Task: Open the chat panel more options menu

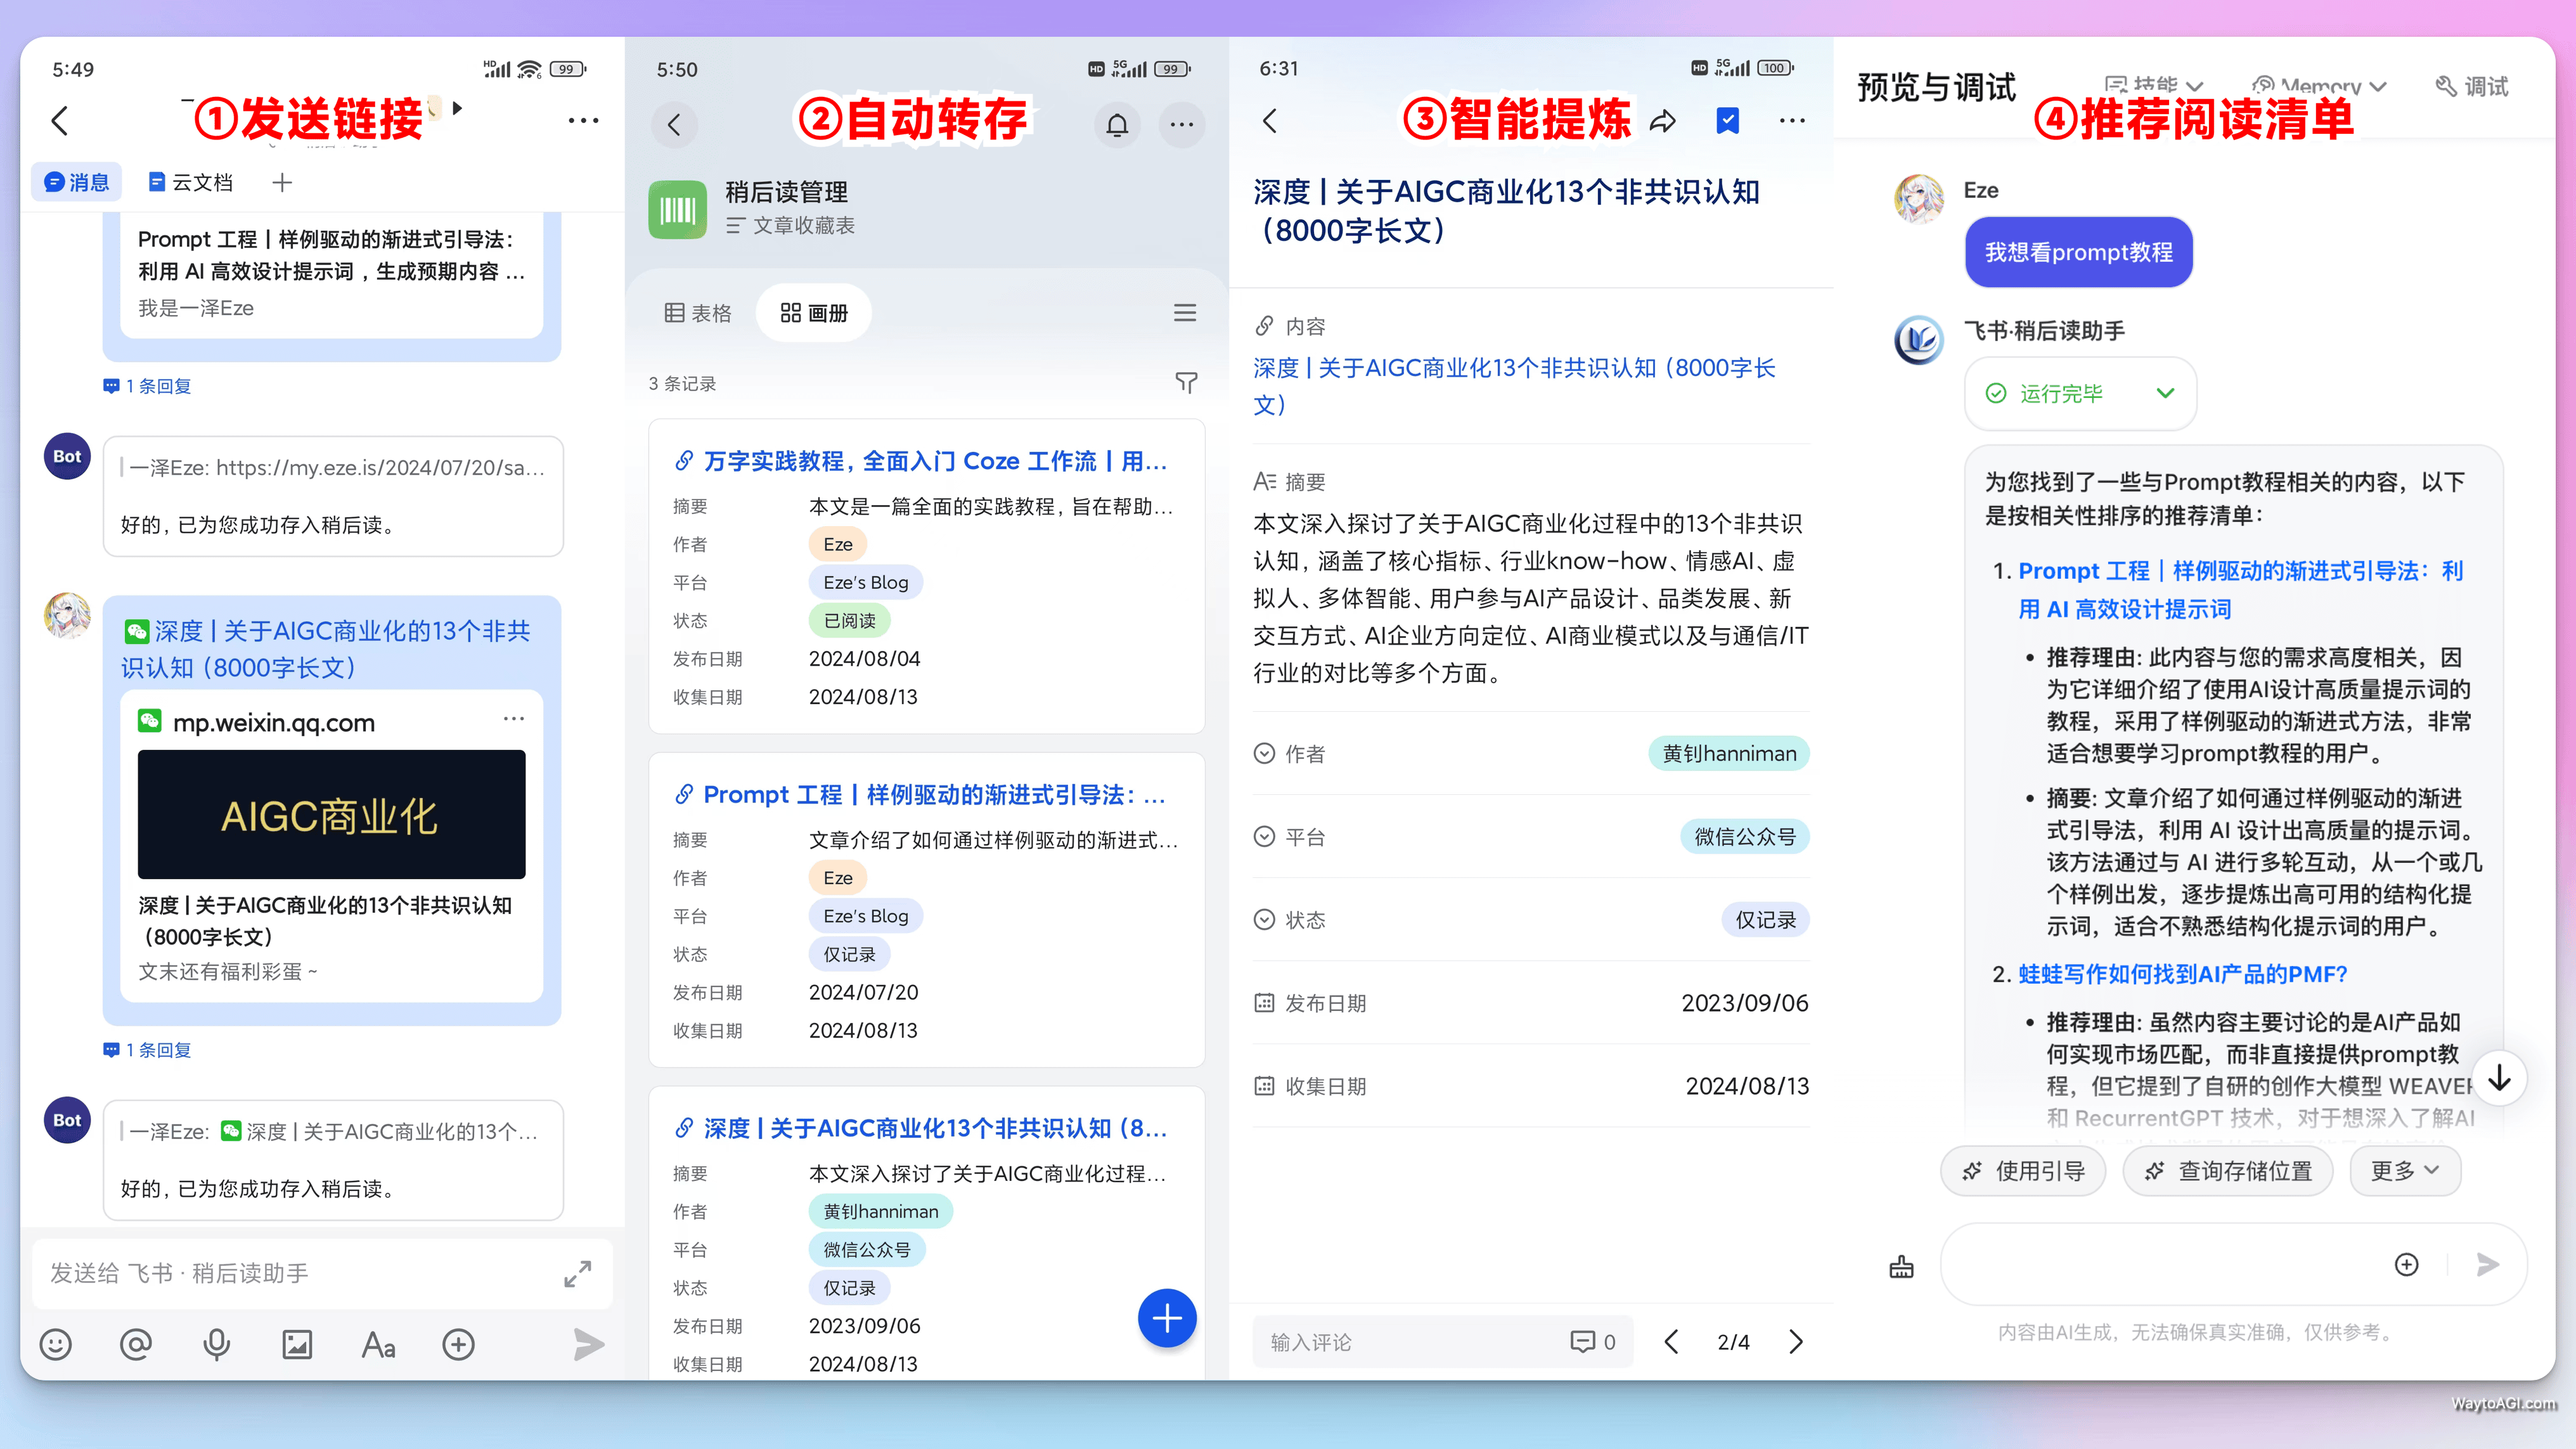Action: (583, 121)
